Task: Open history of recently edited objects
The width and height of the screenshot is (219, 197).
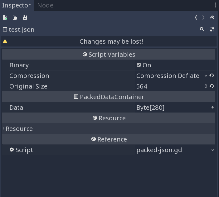Action: (x=212, y=18)
